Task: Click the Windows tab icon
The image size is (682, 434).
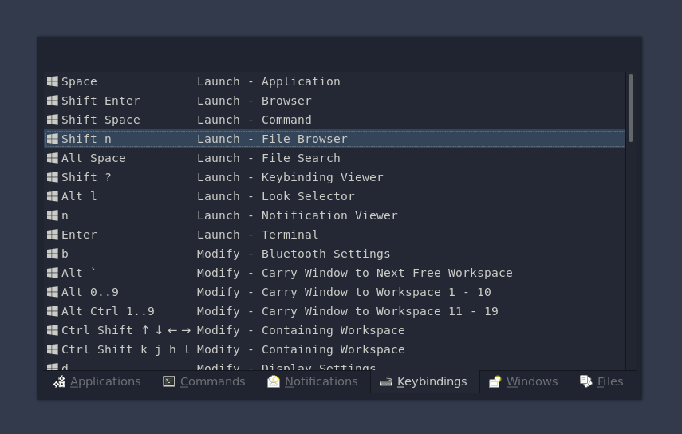Action: tap(495, 381)
